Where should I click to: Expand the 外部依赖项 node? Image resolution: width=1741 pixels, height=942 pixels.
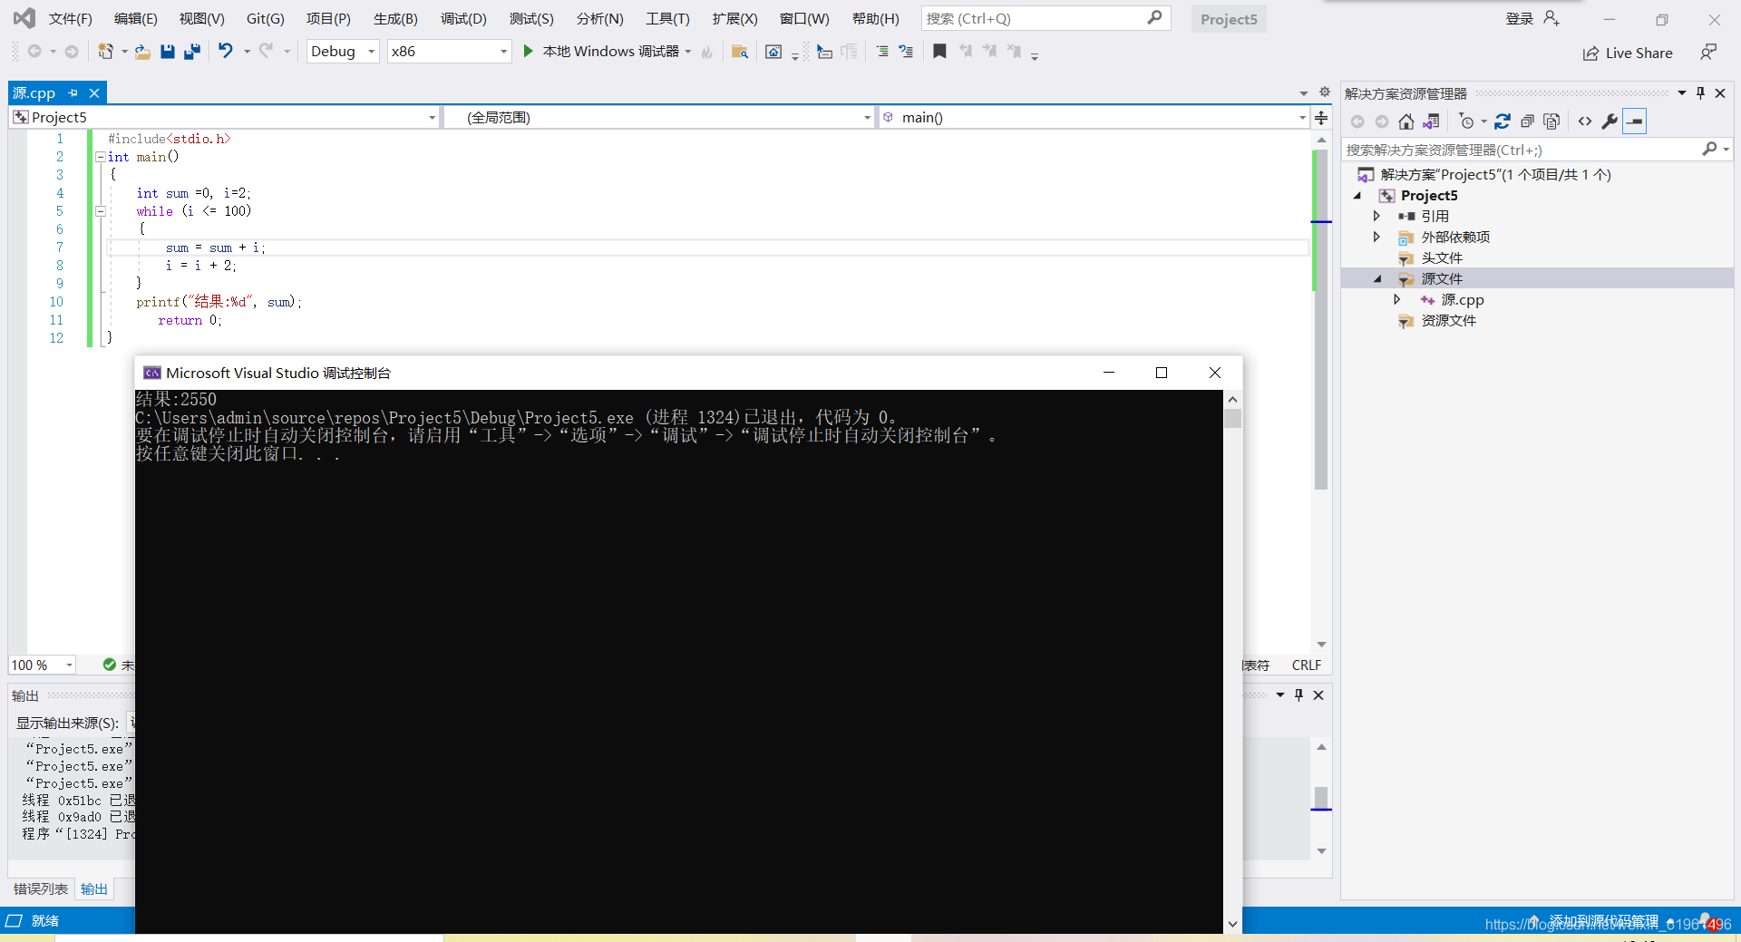(x=1376, y=237)
